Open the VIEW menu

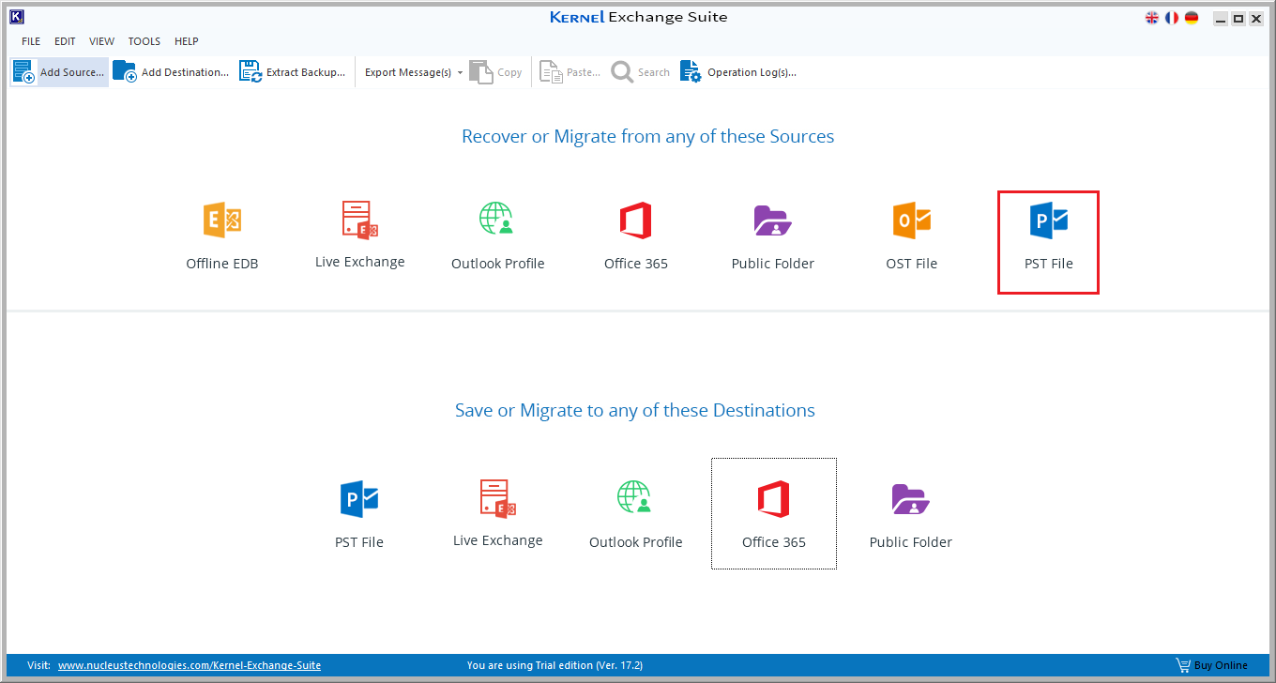(x=102, y=41)
